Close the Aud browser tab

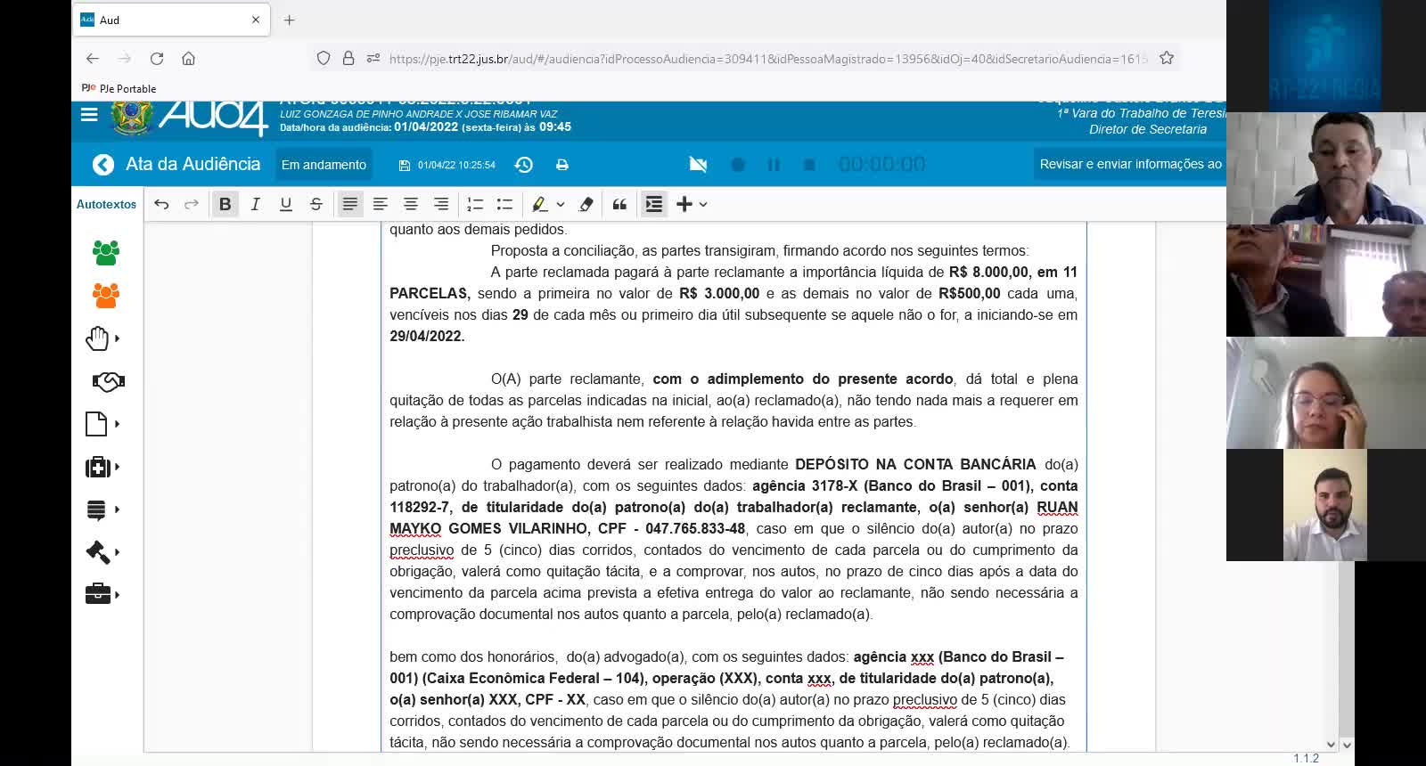256,20
